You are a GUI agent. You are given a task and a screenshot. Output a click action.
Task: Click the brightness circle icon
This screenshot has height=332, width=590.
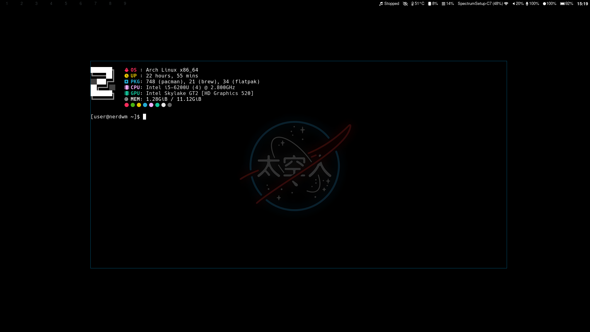544,4
